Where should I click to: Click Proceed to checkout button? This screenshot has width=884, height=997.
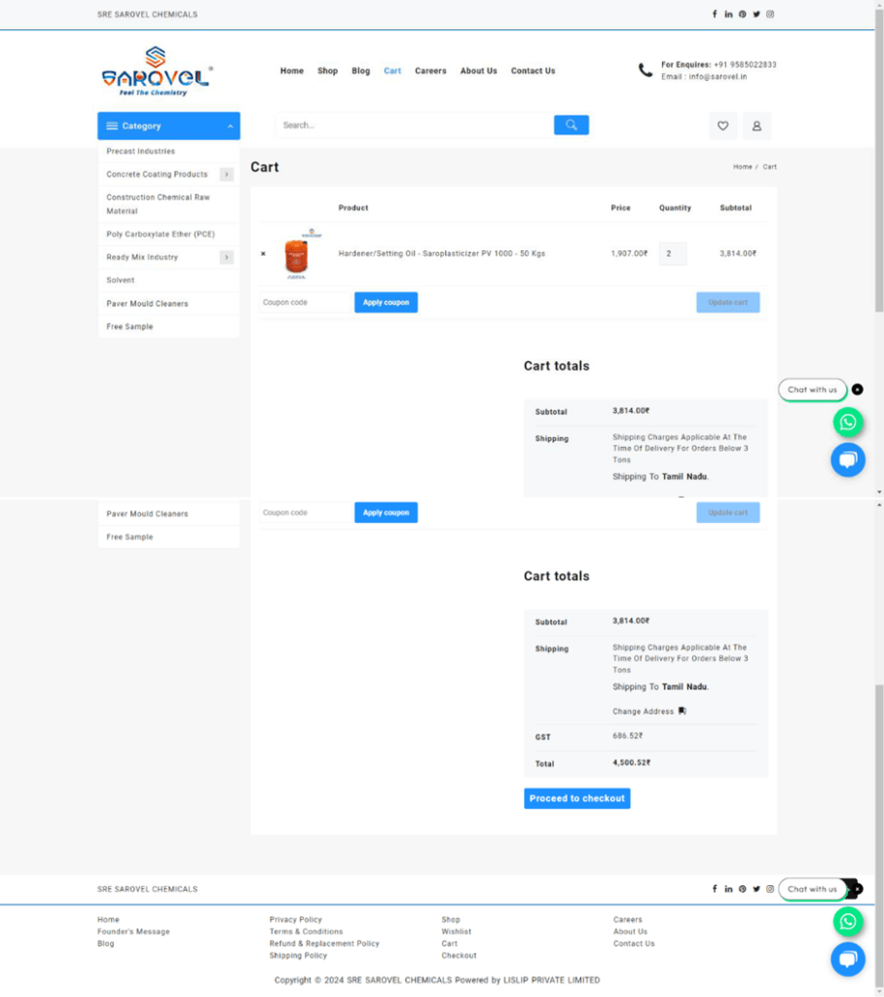(576, 798)
